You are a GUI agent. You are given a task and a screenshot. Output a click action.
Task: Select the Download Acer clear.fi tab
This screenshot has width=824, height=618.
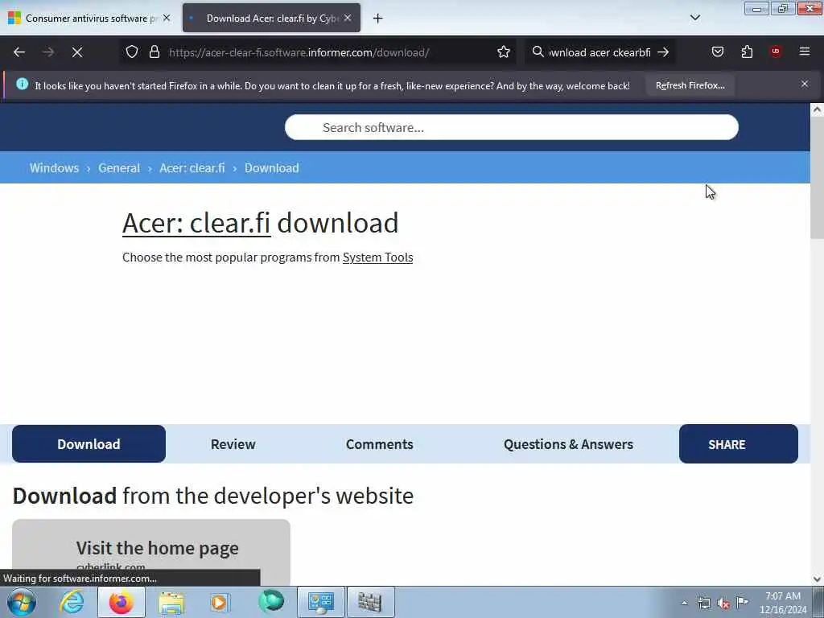(271, 19)
